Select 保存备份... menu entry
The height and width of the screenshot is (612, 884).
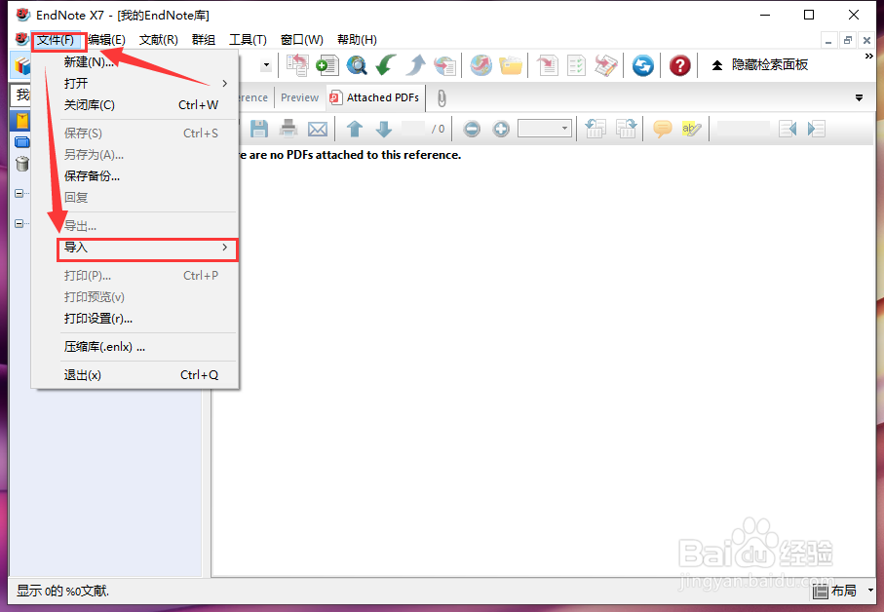pos(135,176)
